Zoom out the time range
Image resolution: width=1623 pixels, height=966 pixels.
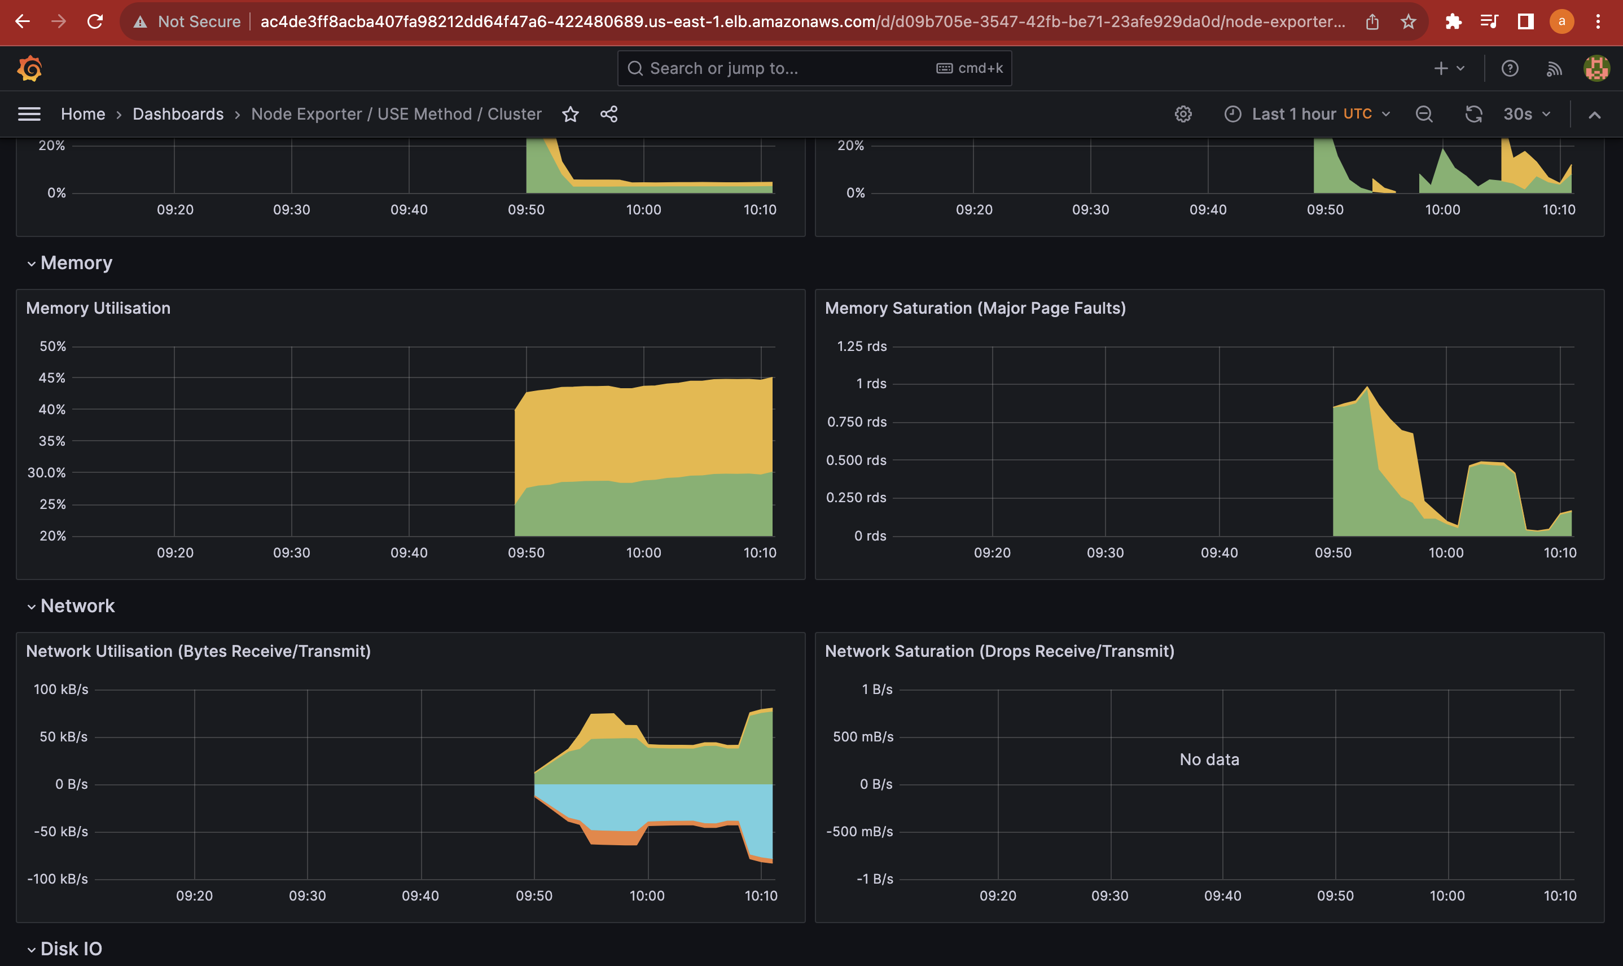(1424, 115)
